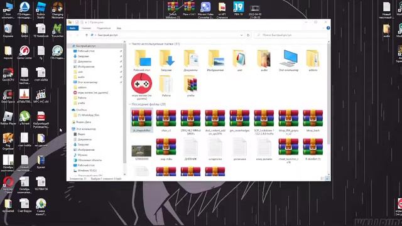Viewport: 402px width, 226px height.
Task: Click the navigation pane vertical scrollbar
Action: (x=124, y=102)
